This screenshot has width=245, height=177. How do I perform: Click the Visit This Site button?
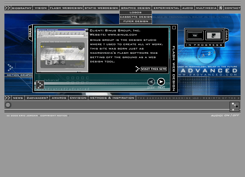153,69
